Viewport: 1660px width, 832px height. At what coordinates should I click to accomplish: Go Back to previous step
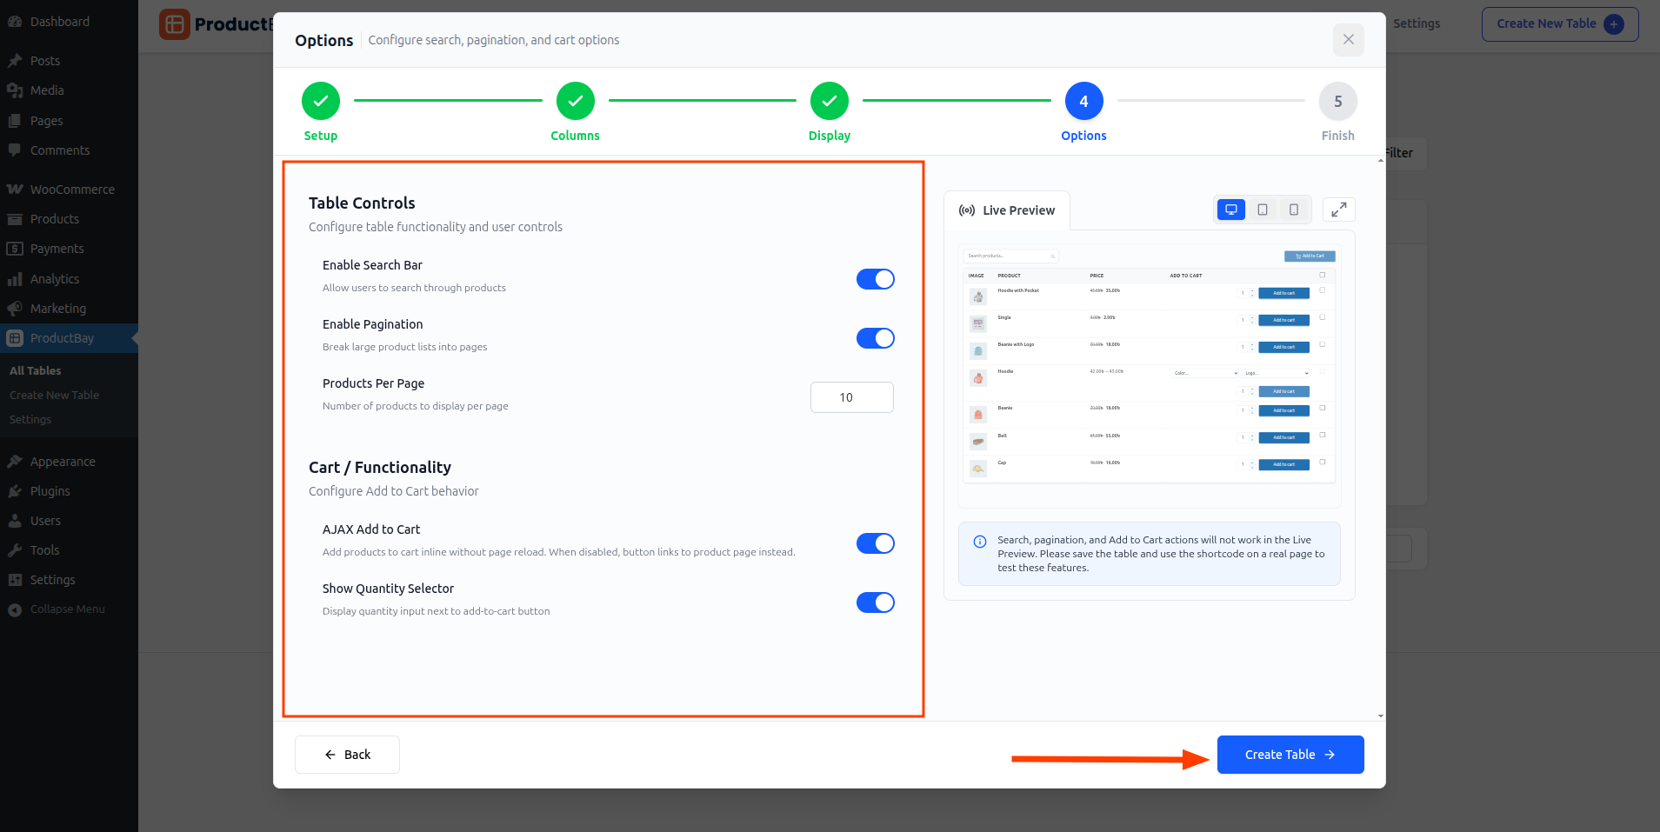[x=347, y=755]
